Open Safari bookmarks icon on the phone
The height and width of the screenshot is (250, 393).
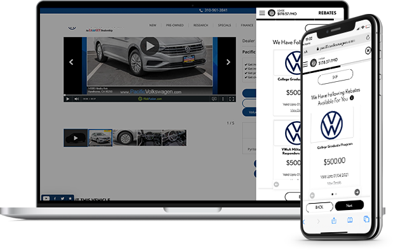tap(350, 220)
